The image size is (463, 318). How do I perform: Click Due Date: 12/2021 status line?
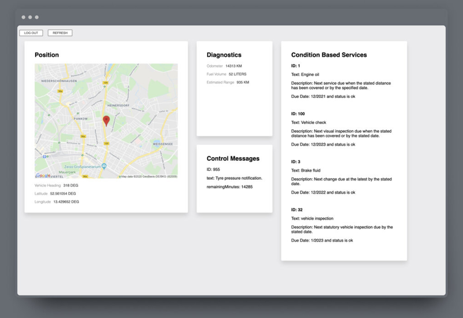pos(323,96)
